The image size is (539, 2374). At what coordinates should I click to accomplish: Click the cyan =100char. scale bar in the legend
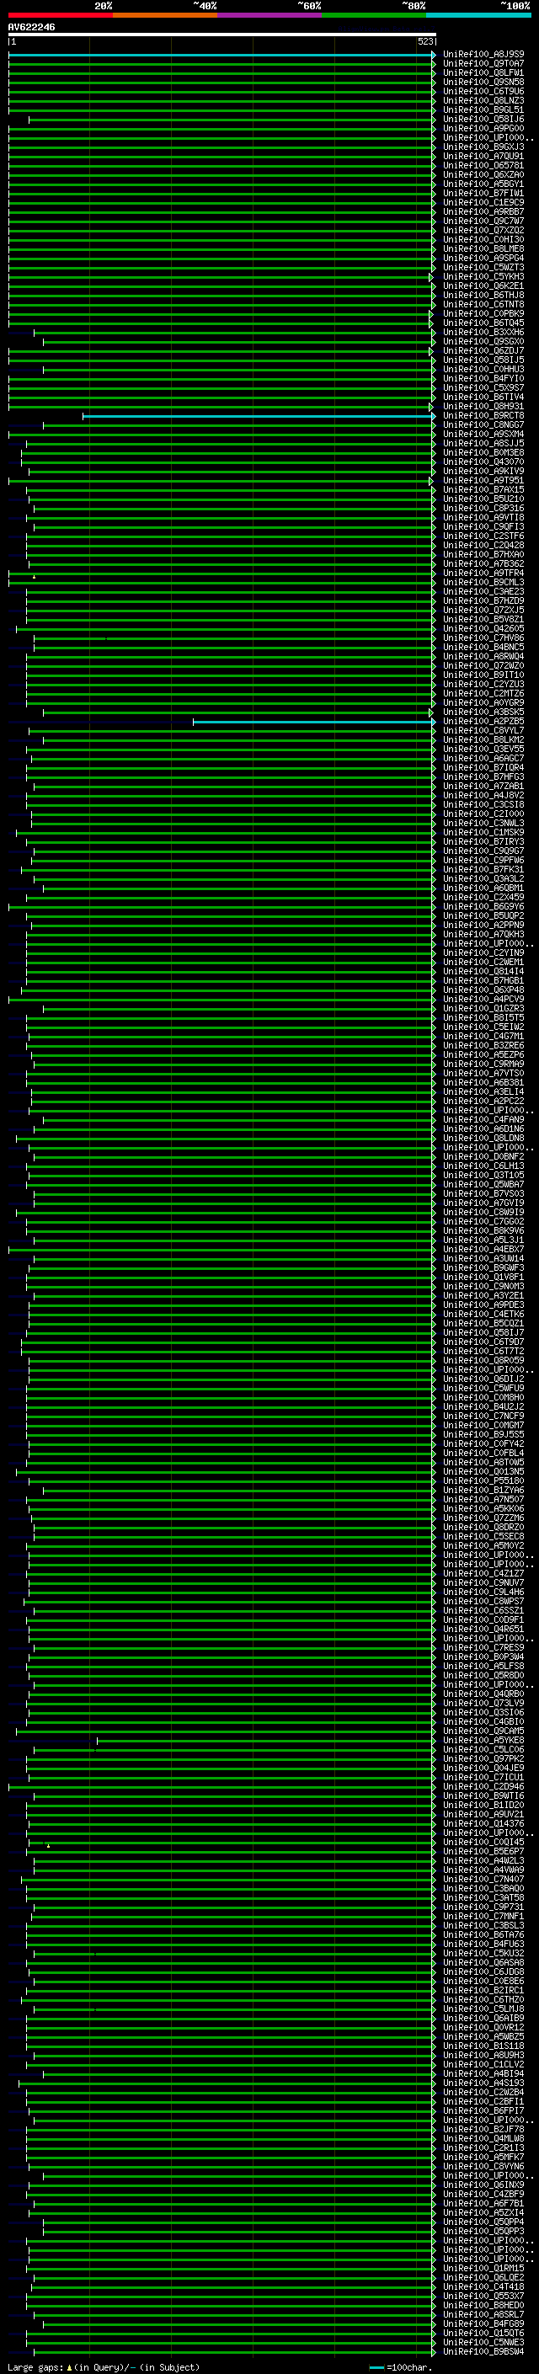[376, 2367]
